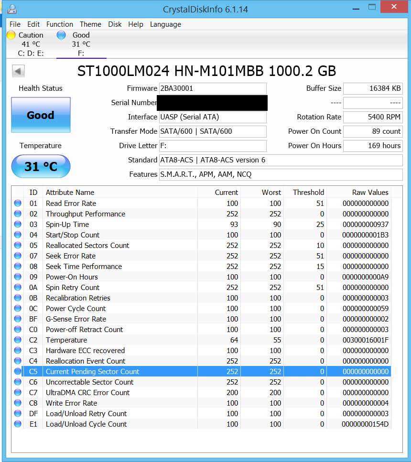411x462 pixels.
Task: Select the Reallocated Sectors Count attribute name
Action: pos(87,246)
